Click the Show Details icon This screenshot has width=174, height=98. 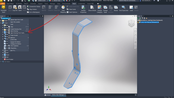[92, 7]
